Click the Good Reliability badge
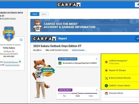 click(x=65, y=90)
